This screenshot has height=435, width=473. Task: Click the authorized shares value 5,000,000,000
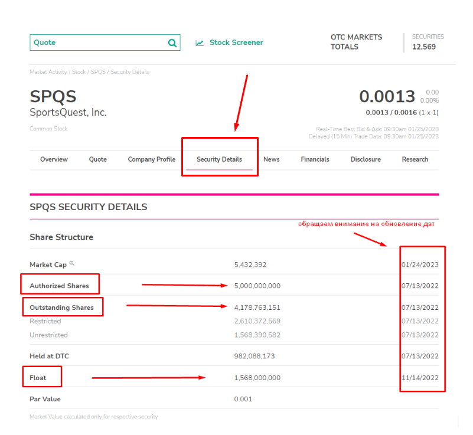coord(257,286)
